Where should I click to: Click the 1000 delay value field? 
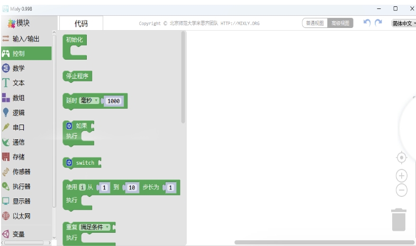114,101
